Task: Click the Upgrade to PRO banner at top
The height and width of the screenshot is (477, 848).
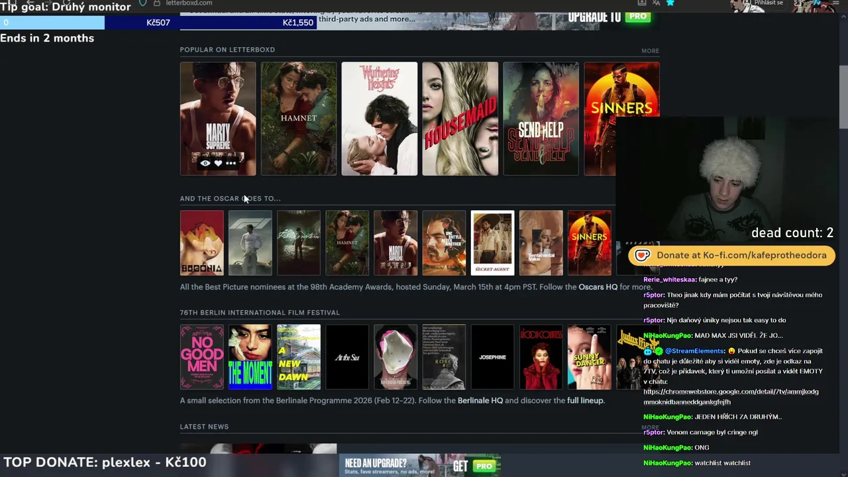Action: coord(609,17)
